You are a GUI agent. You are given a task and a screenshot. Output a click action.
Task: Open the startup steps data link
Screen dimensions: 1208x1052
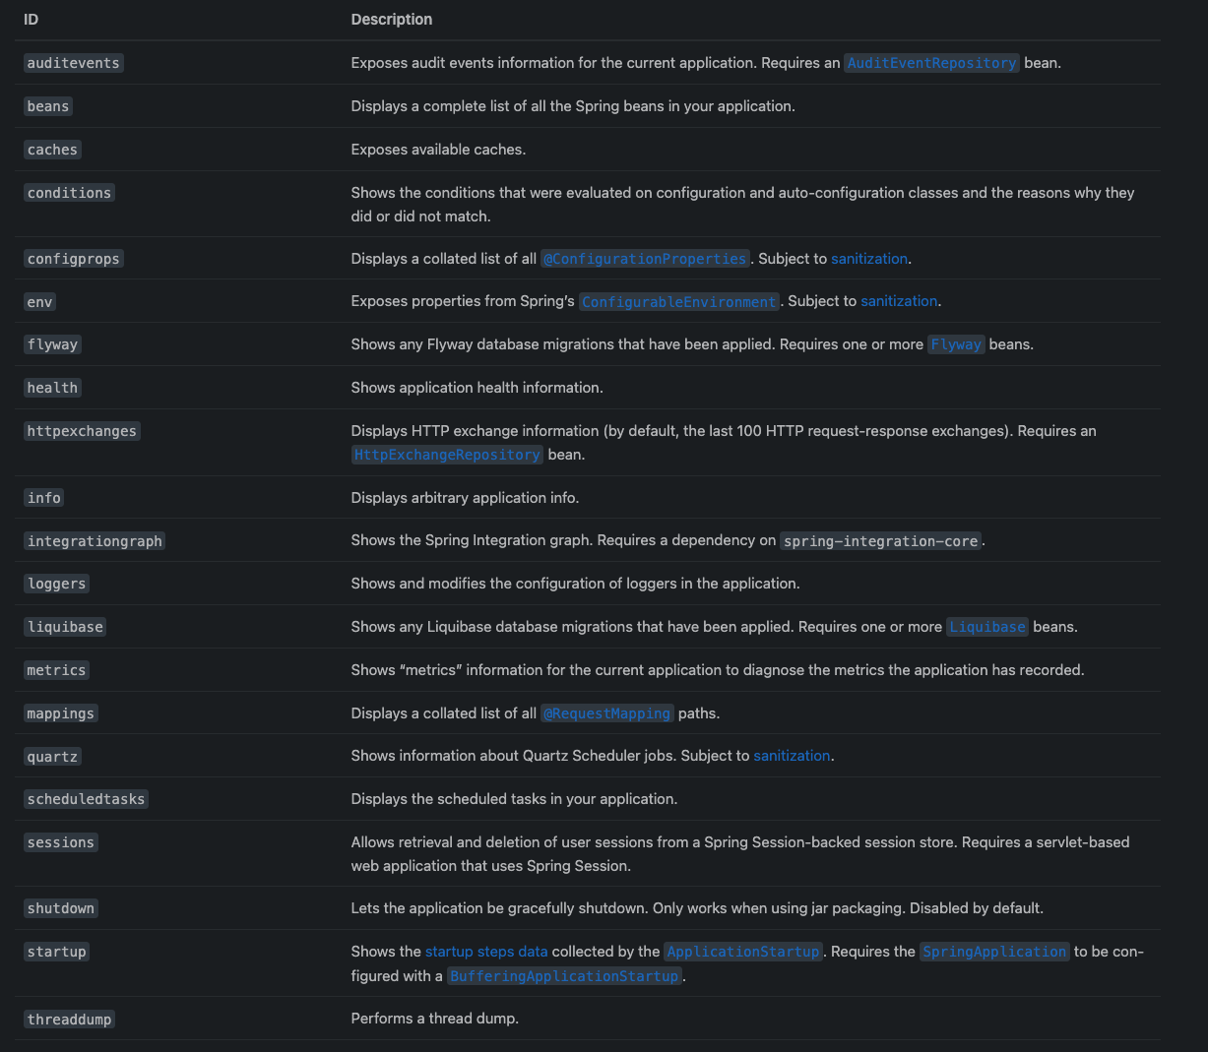point(486,952)
